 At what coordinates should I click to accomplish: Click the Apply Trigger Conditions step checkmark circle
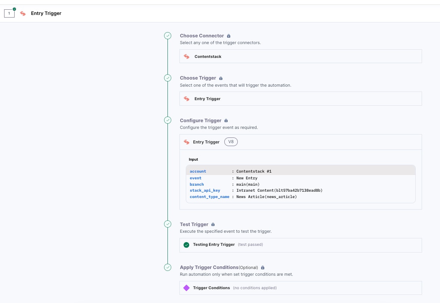coord(167,268)
